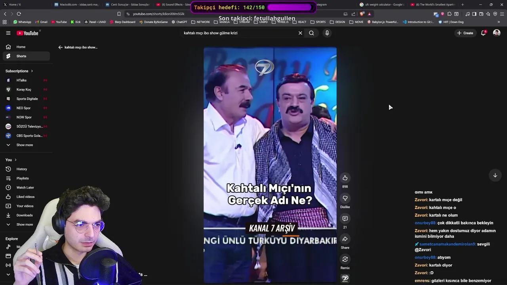Switch to the Home / X browser tab
Screen dimensions: 507x285
[x=25, y=5]
